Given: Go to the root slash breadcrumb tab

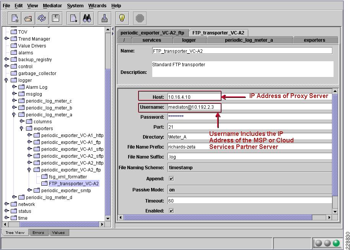Looking at the screenshot, I should point(124,40).
